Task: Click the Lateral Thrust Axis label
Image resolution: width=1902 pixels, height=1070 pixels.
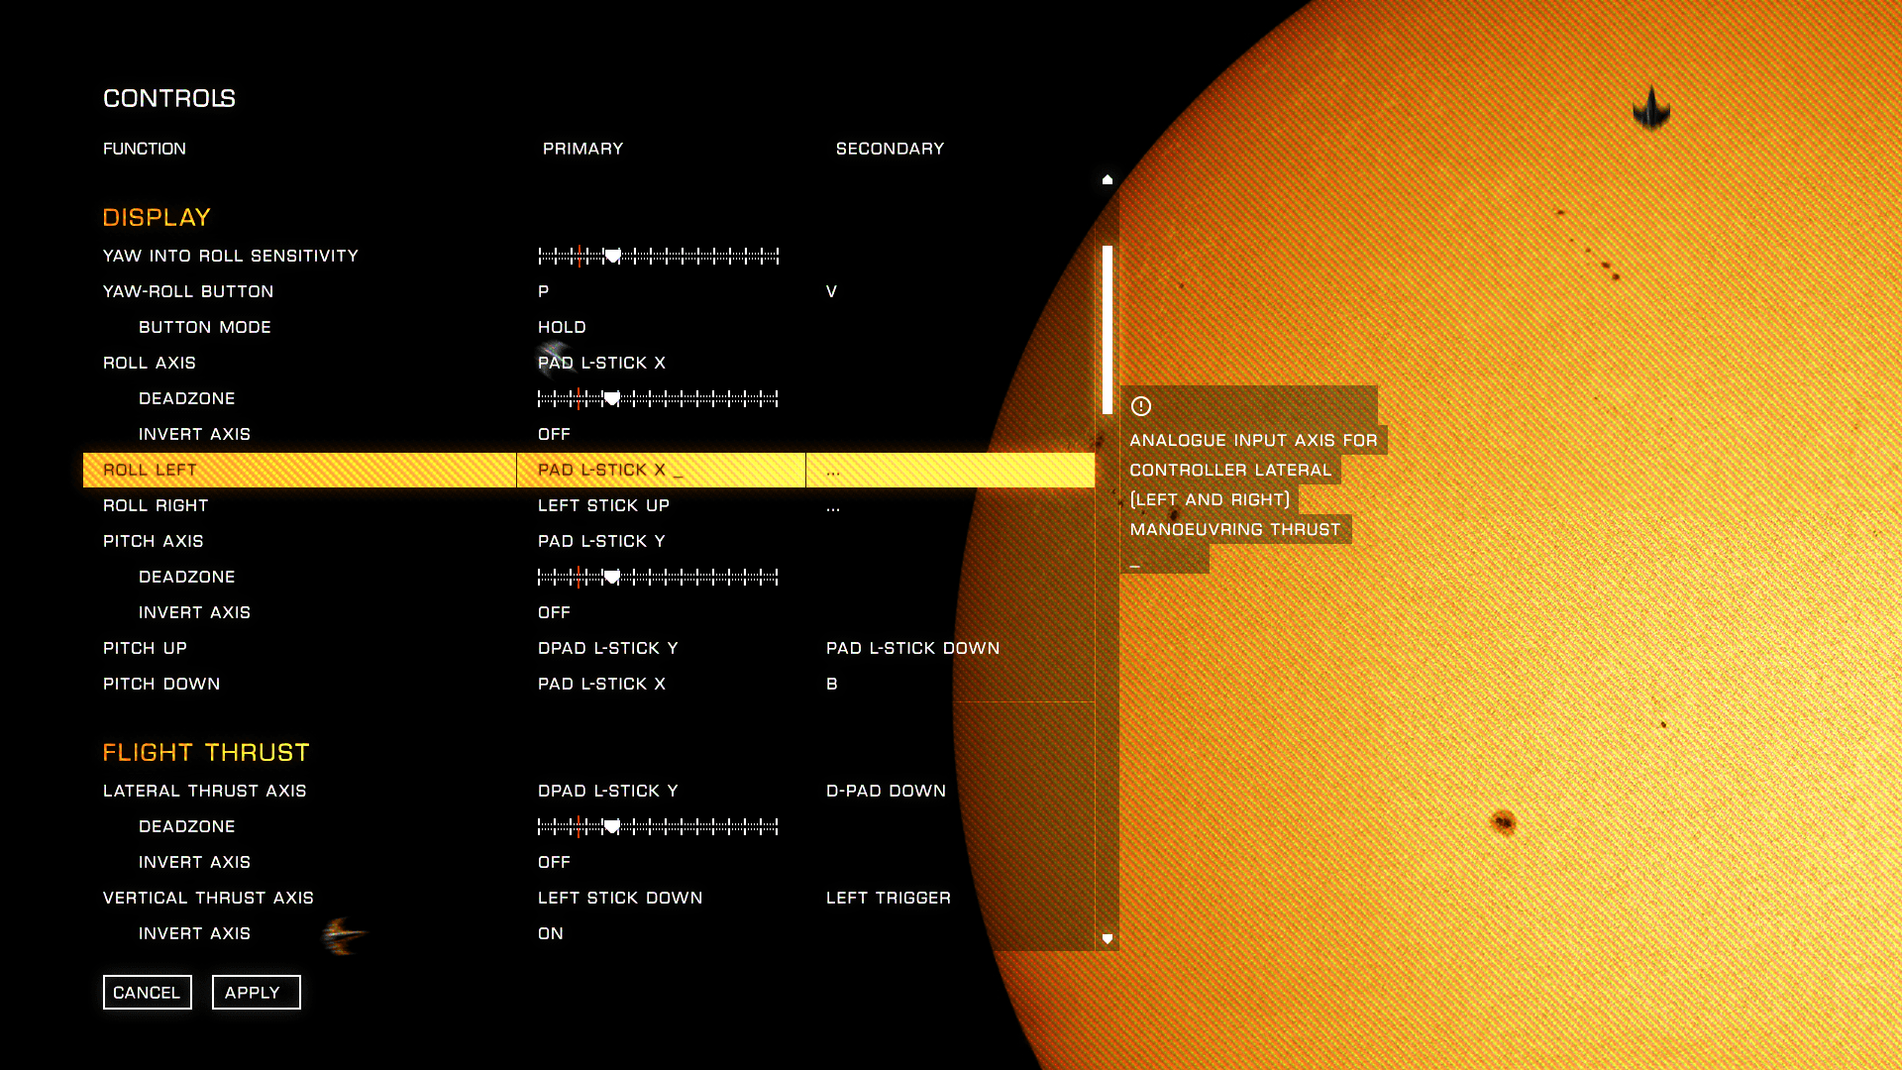Action: pyautogui.click(x=205, y=791)
